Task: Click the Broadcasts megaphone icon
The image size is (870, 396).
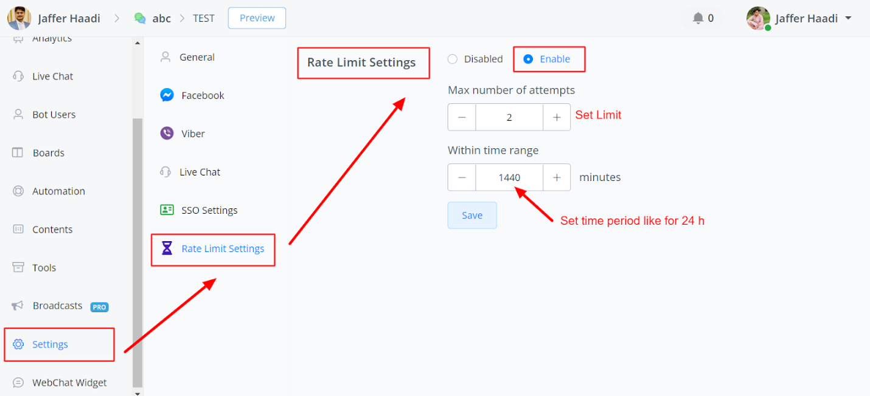Action: click(18, 306)
